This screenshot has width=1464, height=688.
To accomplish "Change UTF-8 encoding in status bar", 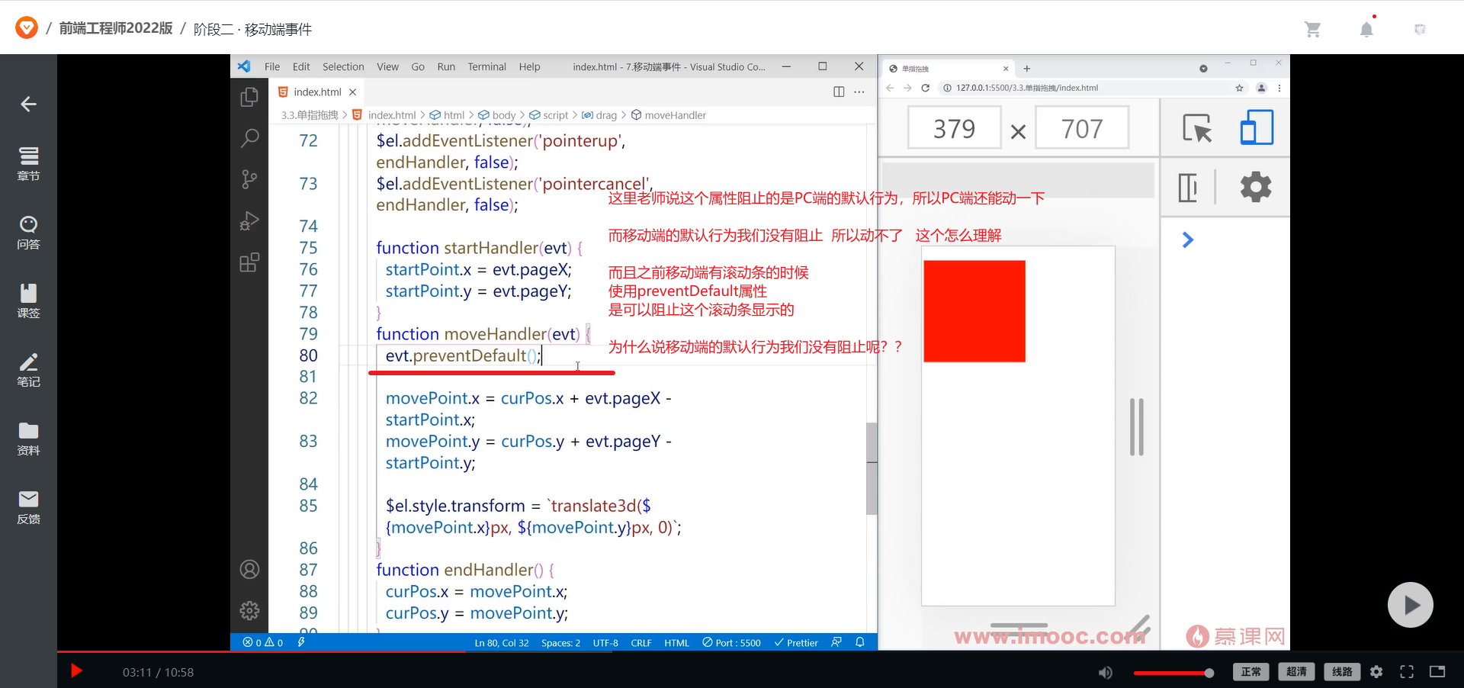I will pyautogui.click(x=605, y=643).
